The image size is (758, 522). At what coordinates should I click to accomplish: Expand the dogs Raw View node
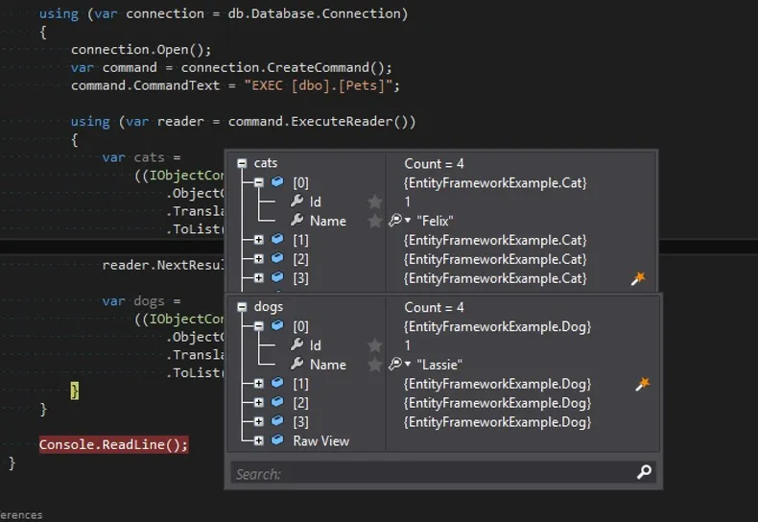click(259, 440)
